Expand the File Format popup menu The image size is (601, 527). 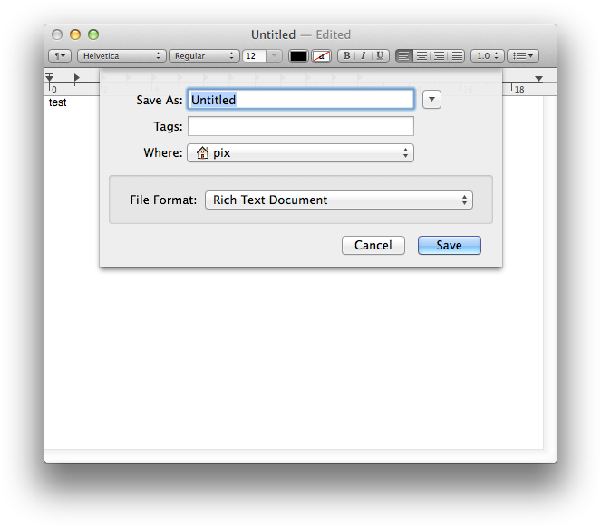338,200
